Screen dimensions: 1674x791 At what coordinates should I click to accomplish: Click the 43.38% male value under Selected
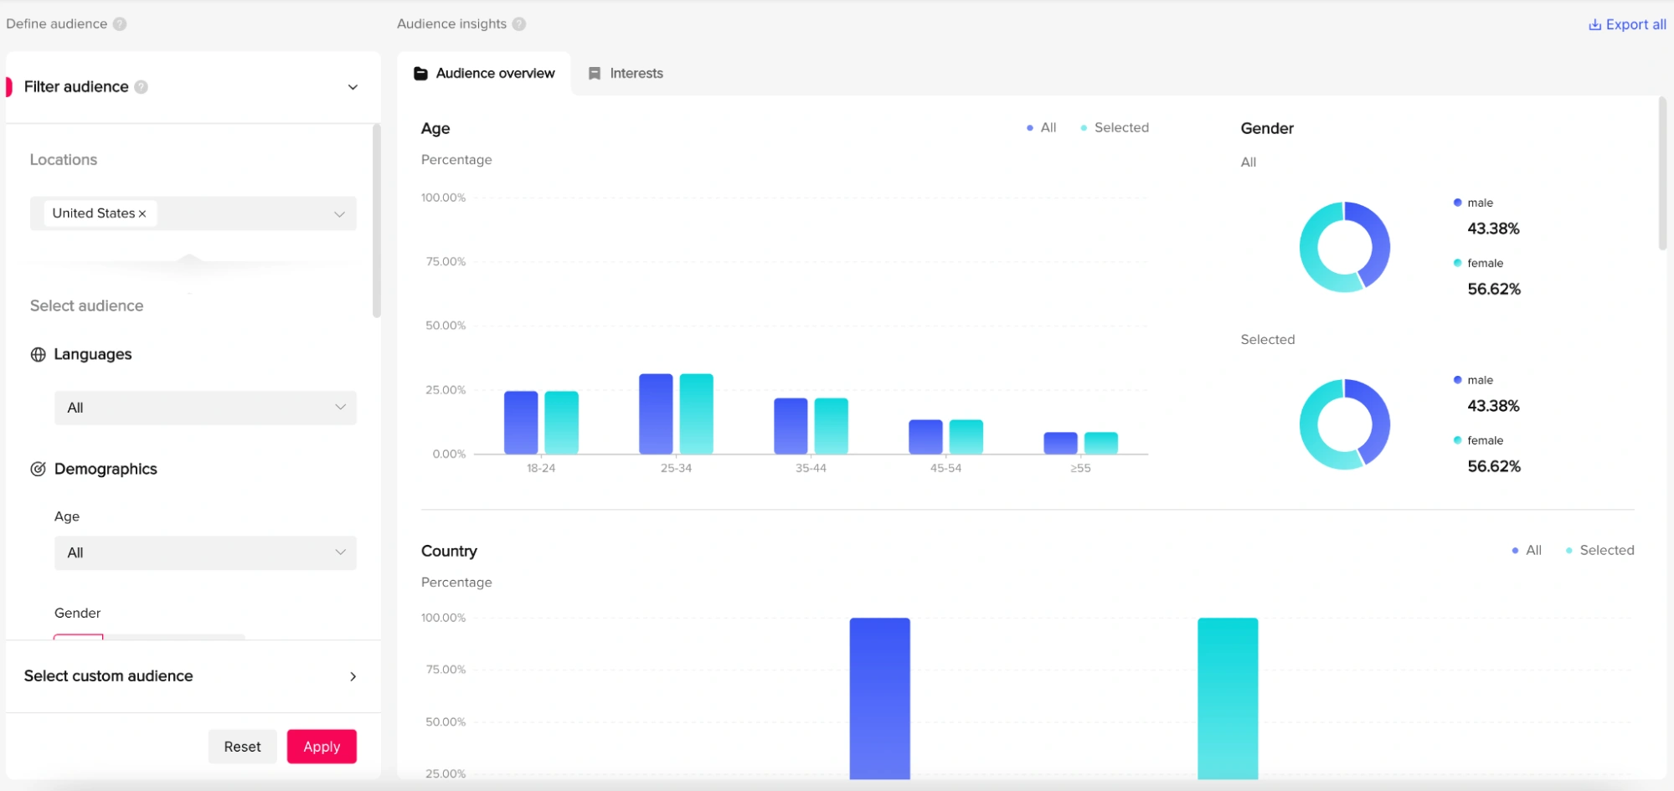point(1493,407)
